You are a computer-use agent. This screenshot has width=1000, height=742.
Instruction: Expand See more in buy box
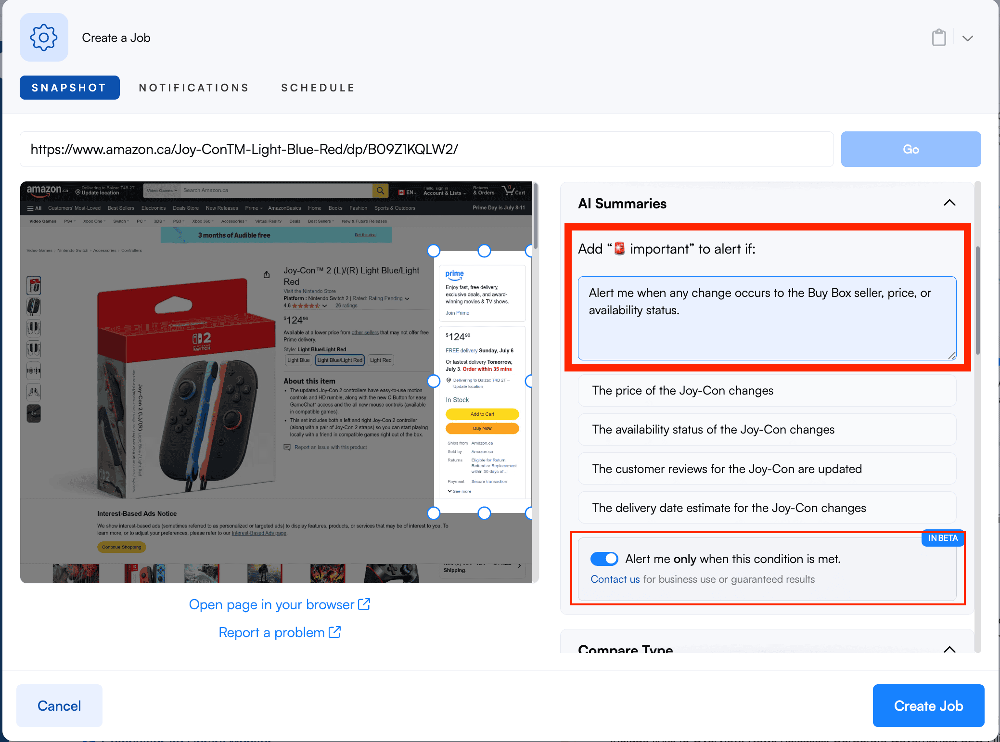[x=460, y=491]
